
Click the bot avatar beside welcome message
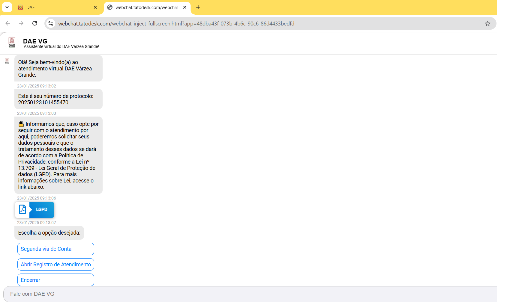(x=7, y=61)
